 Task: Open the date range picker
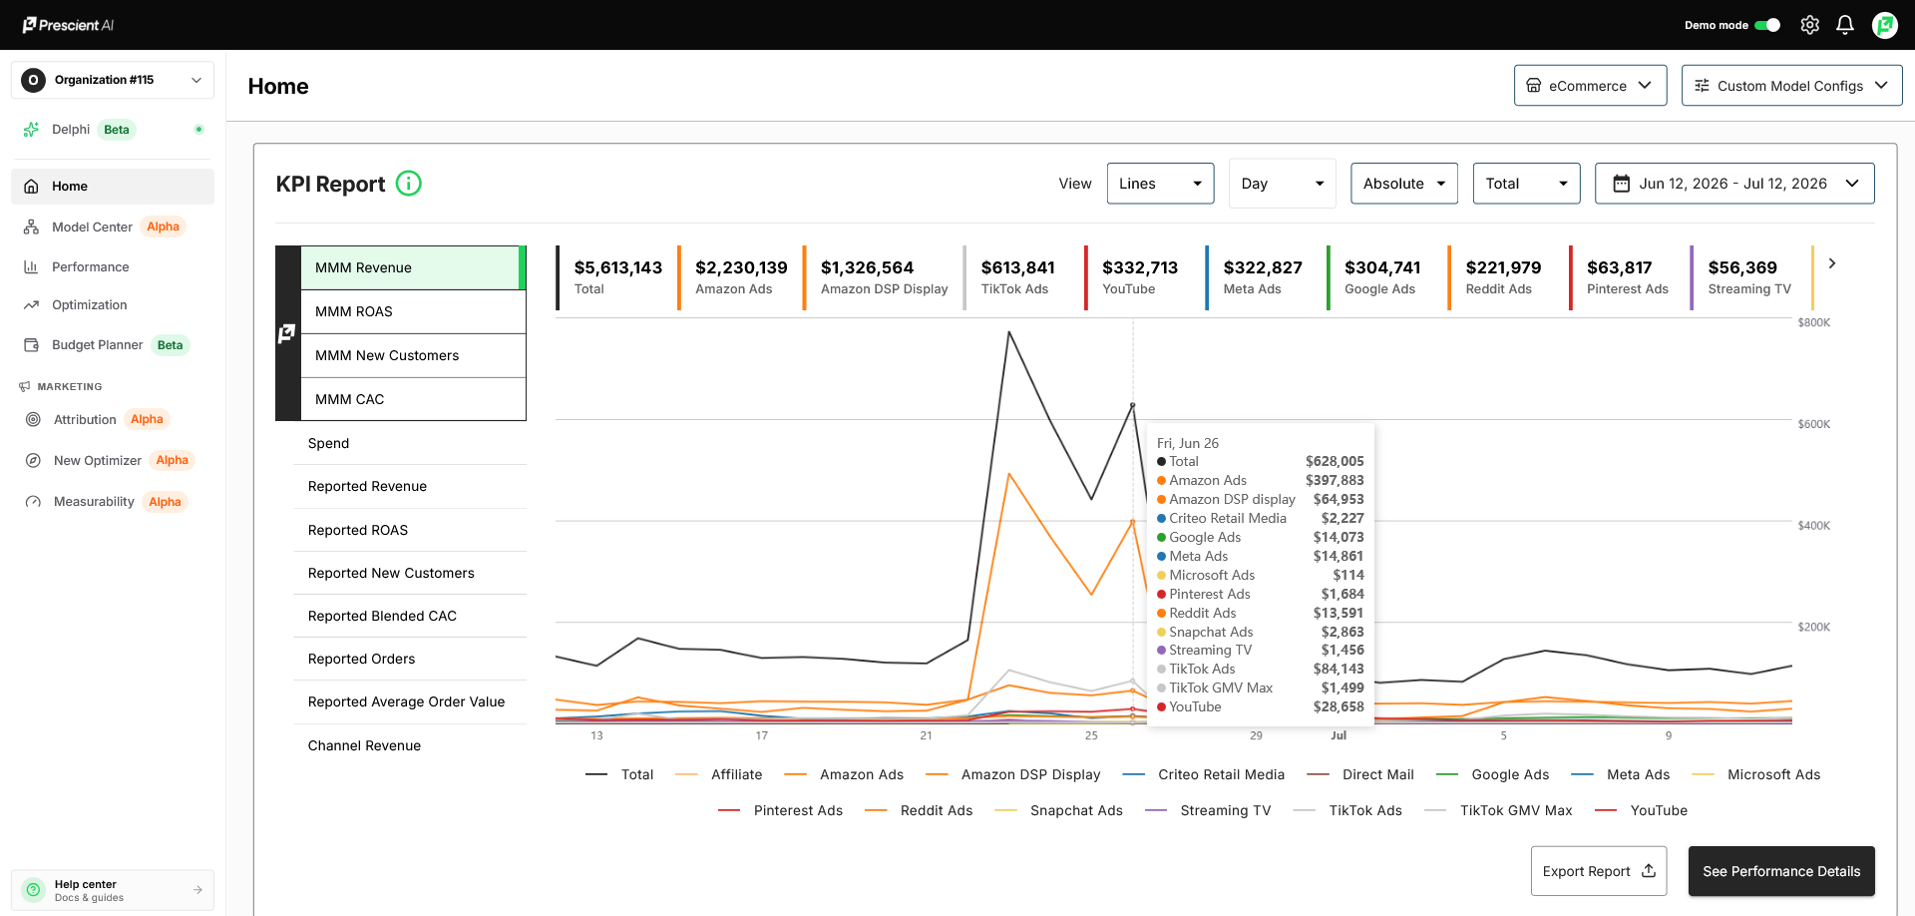point(1734,184)
